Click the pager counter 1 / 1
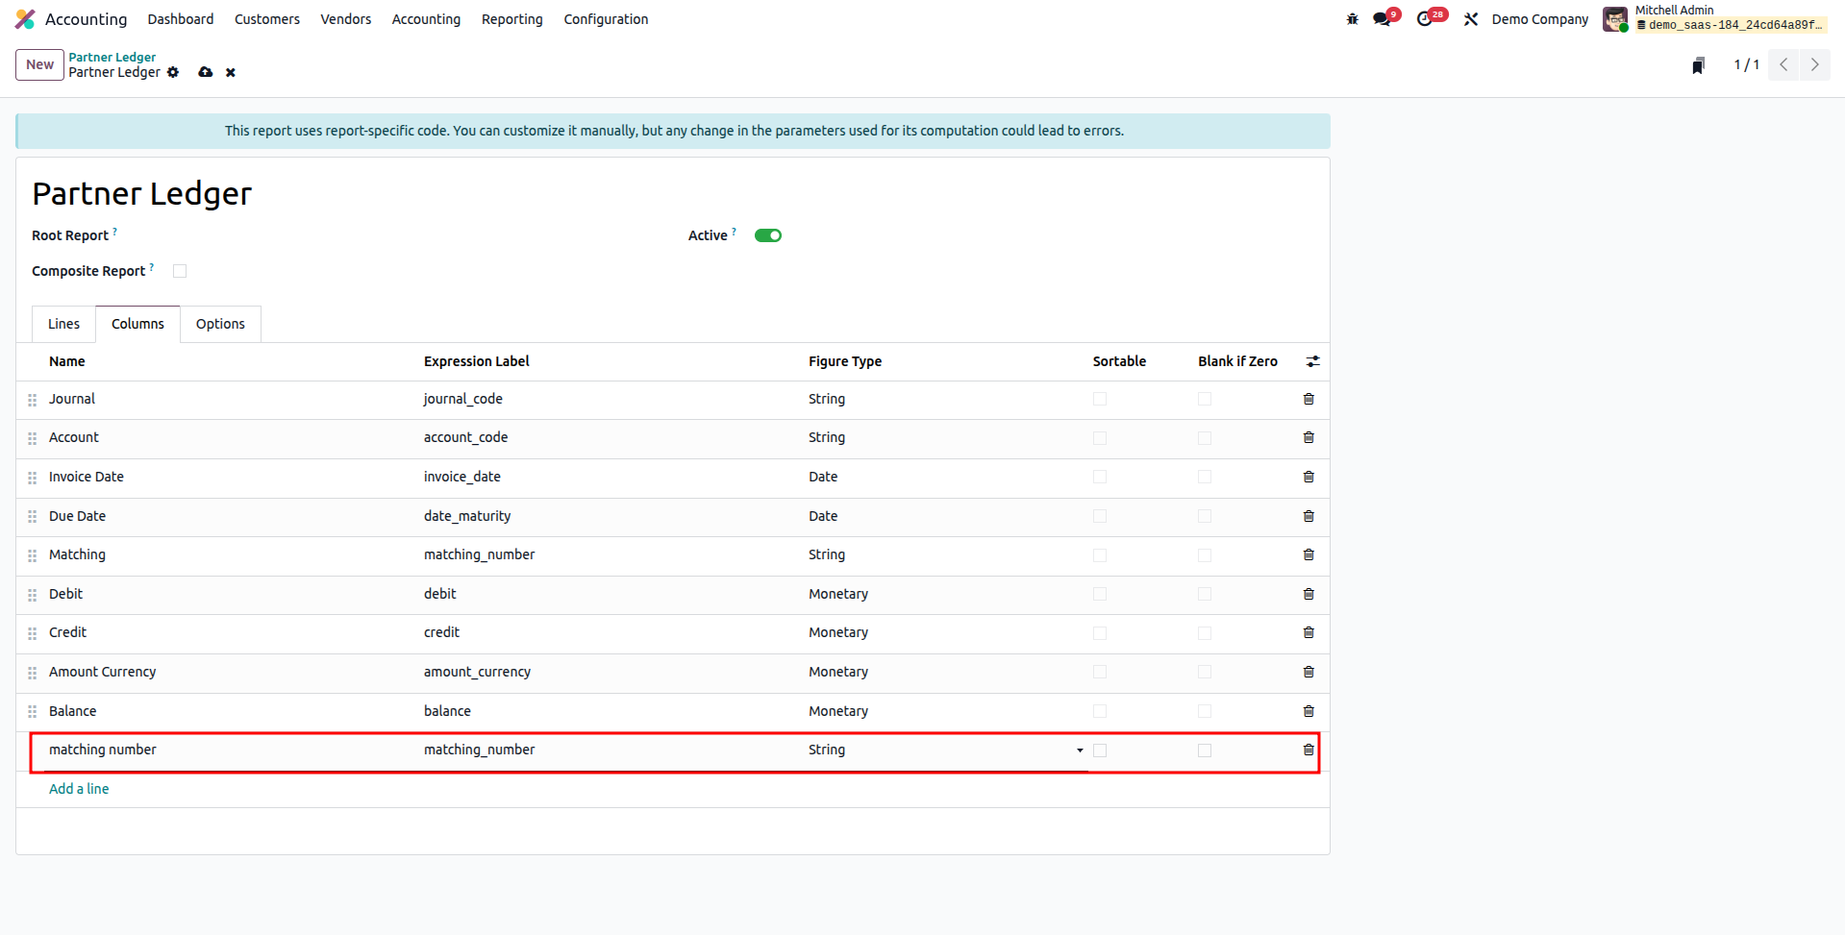Screen dimensions: 1845x935 pyautogui.click(x=1746, y=64)
